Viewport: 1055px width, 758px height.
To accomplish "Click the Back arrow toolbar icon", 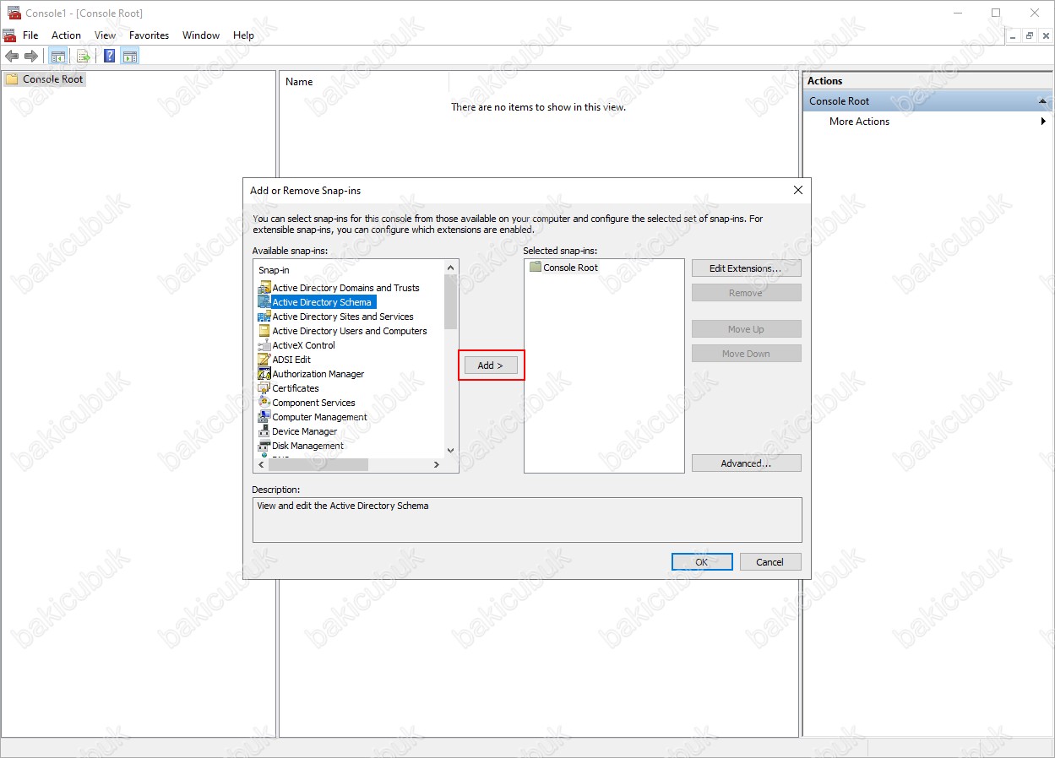I will pos(11,57).
